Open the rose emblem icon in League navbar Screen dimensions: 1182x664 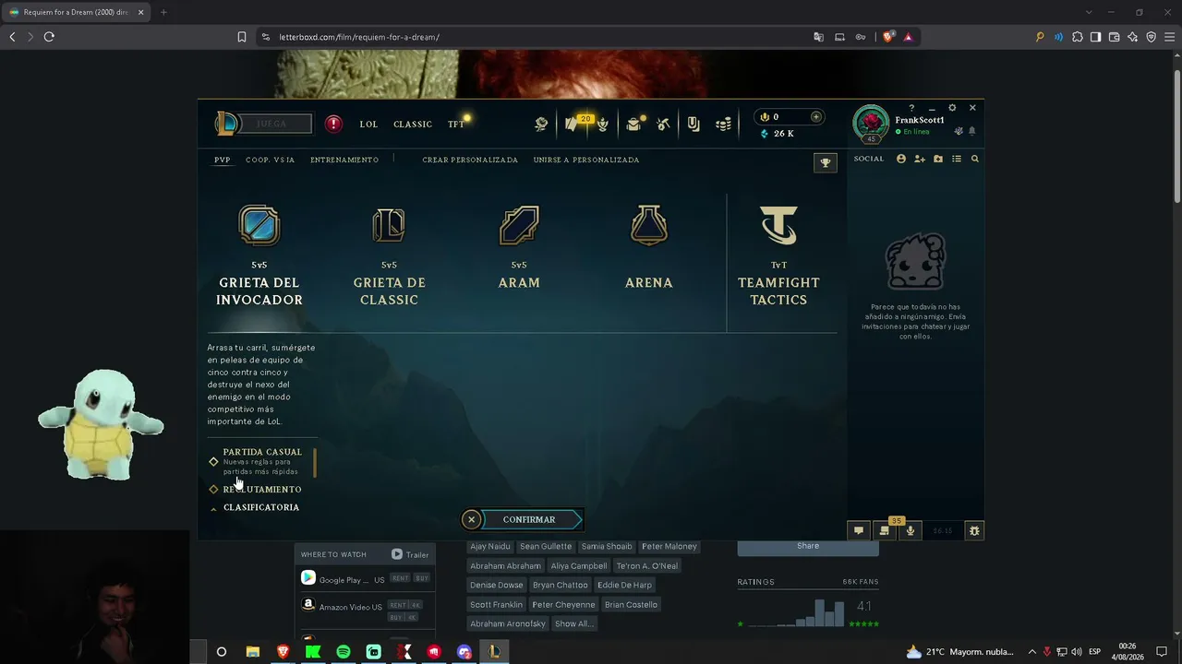pos(542,124)
